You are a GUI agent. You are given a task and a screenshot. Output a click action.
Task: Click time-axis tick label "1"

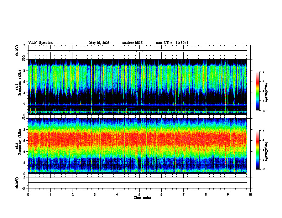50,194
